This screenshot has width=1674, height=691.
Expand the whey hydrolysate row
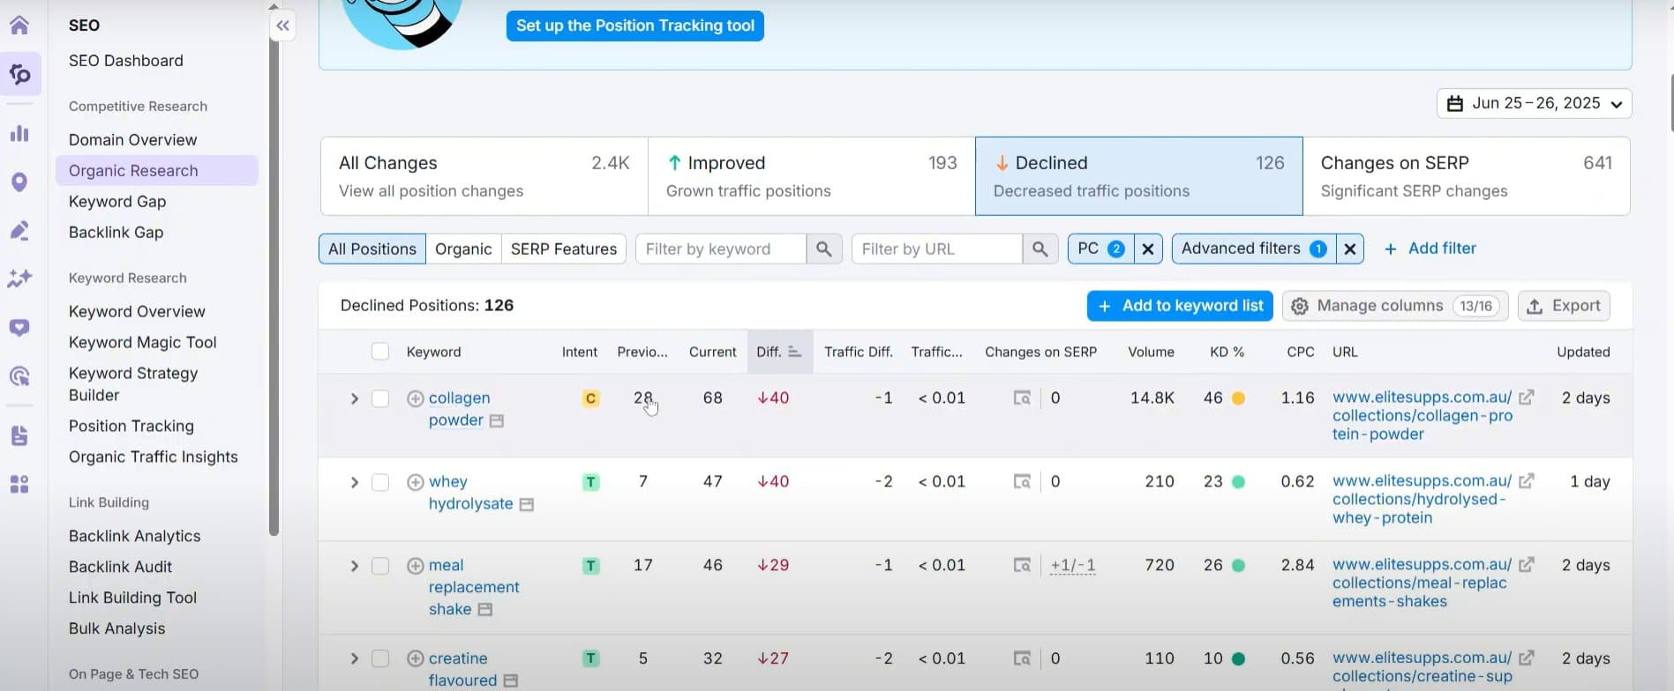(354, 482)
